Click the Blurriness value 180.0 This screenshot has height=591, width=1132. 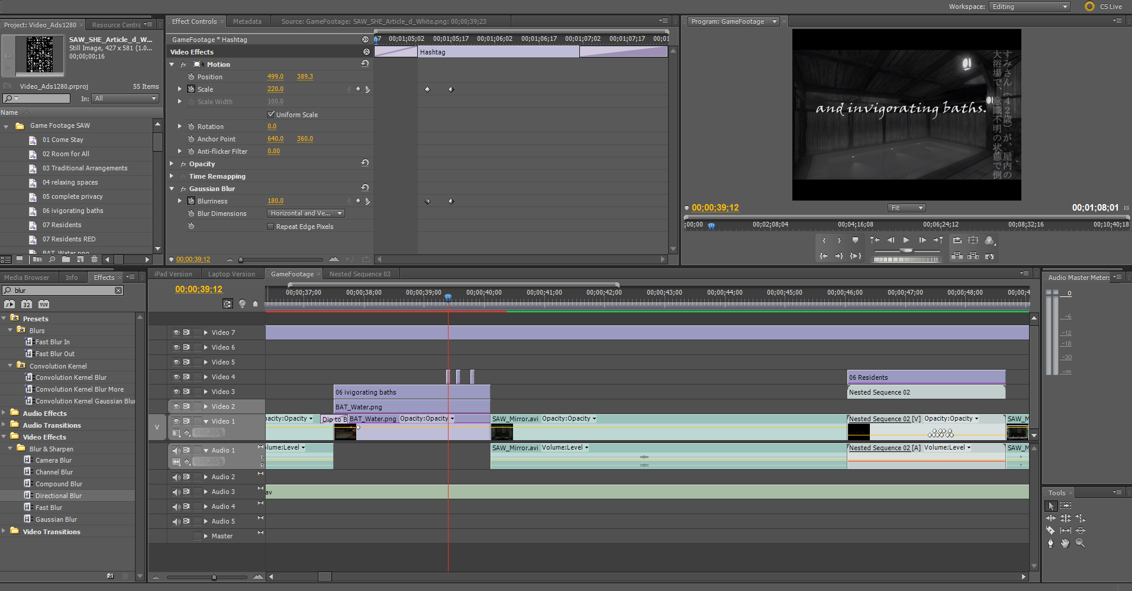pos(275,201)
